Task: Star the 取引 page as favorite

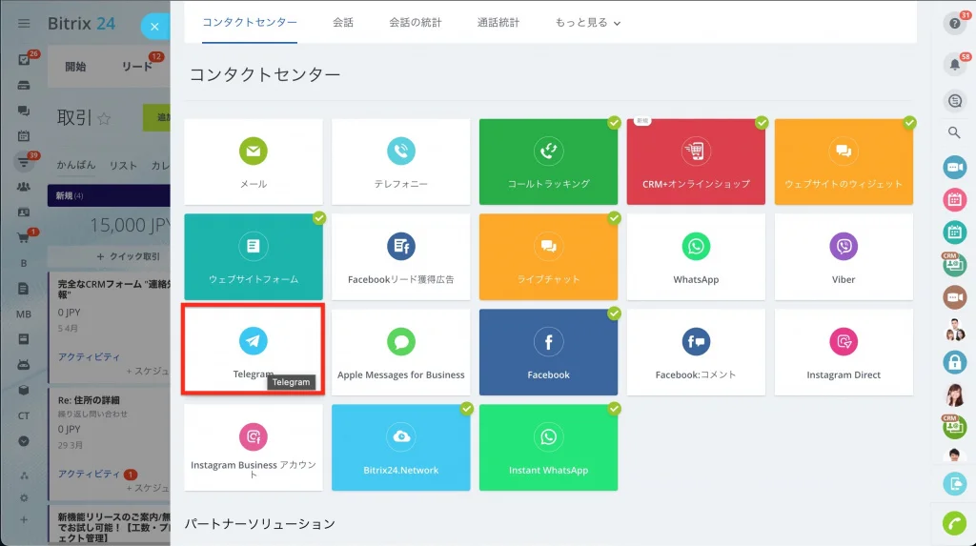Action: click(x=104, y=118)
